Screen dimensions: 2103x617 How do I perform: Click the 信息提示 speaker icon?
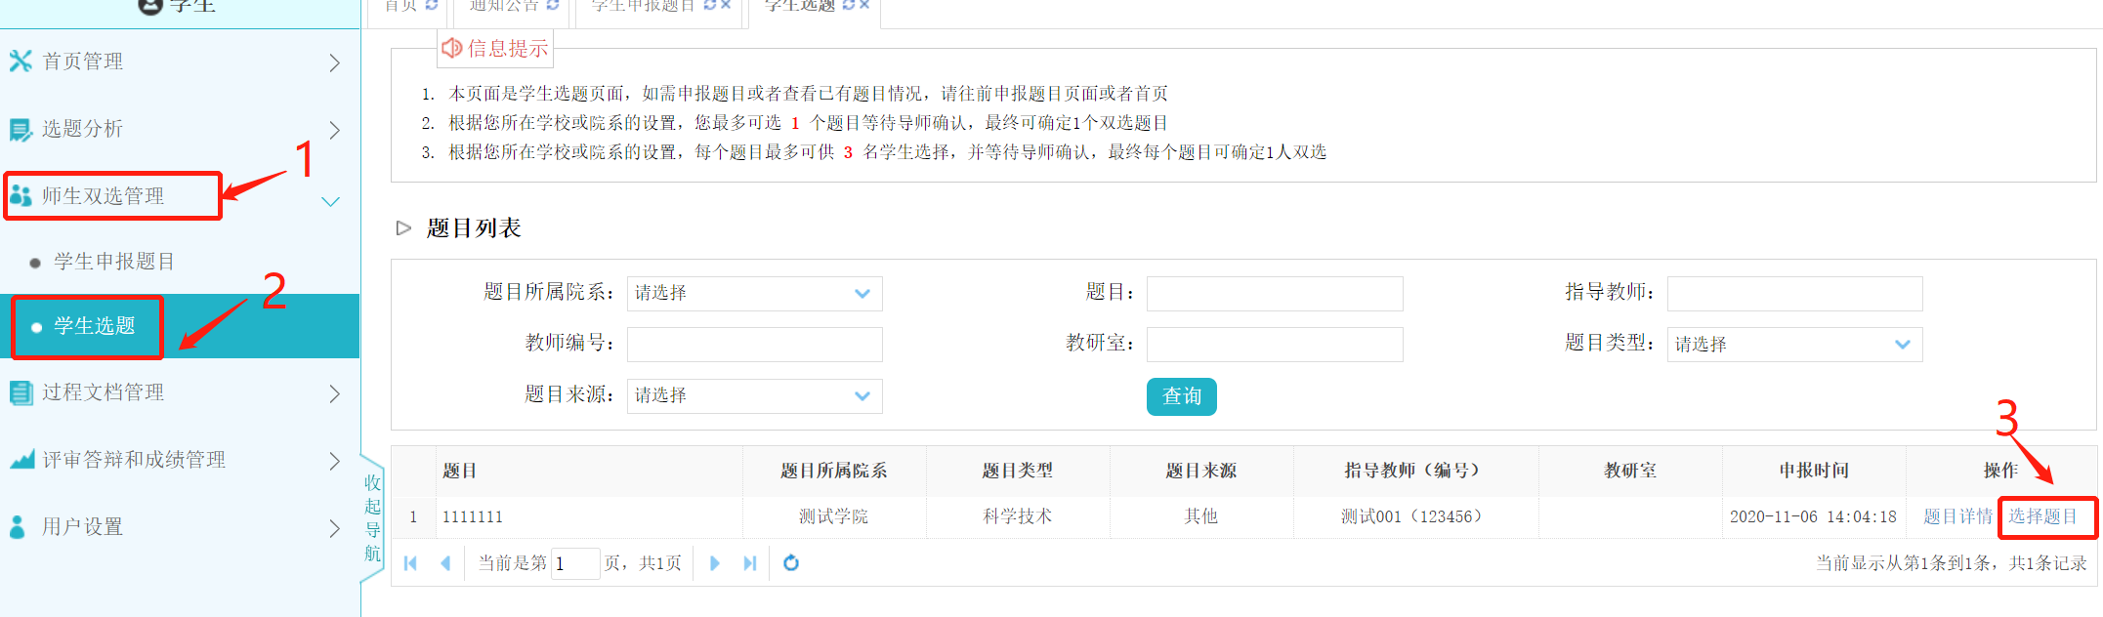click(451, 48)
